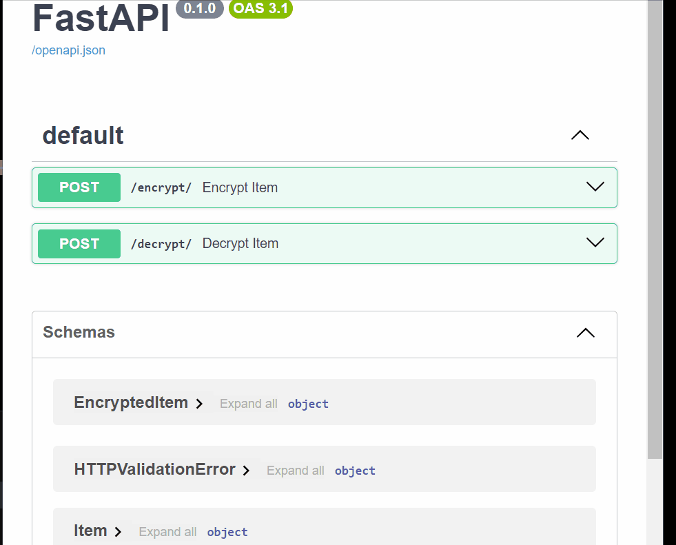Click the HTTPValidationError schema name
This screenshot has width=676, height=545.
[154, 470]
